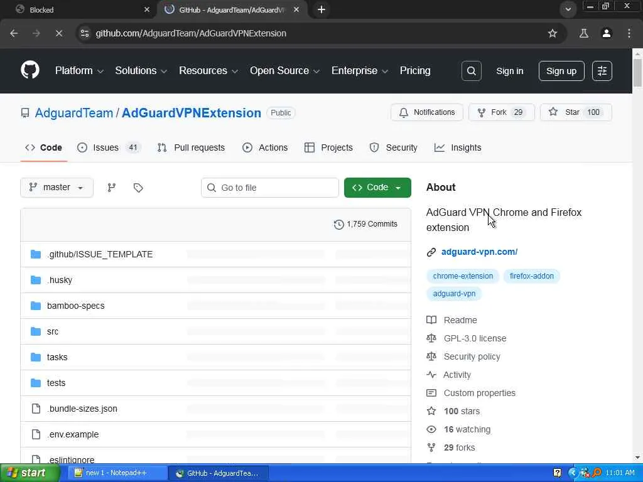Open the appearance settings sliders icon

[602, 71]
